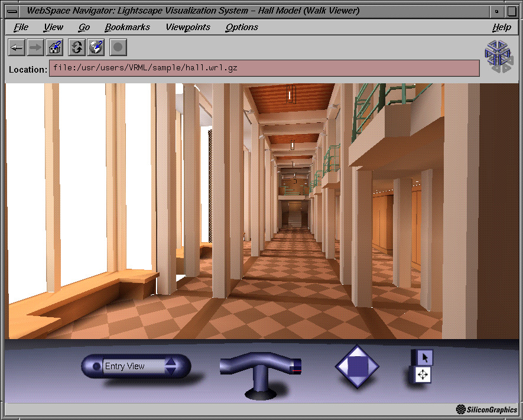The width and height of the screenshot is (523, 420).
Task: Open the View menu
Action: (x=53, y=27)
